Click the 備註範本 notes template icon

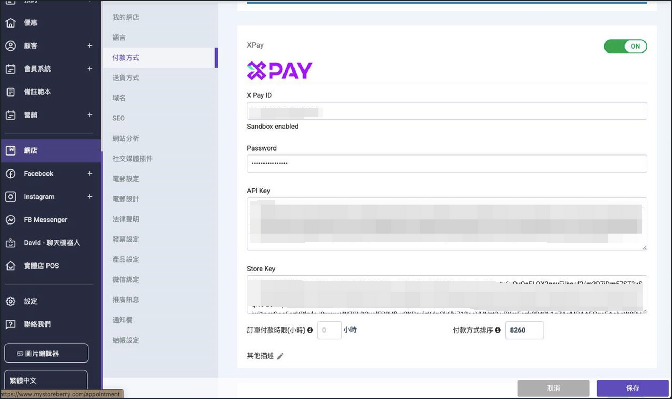pos(11,92)
